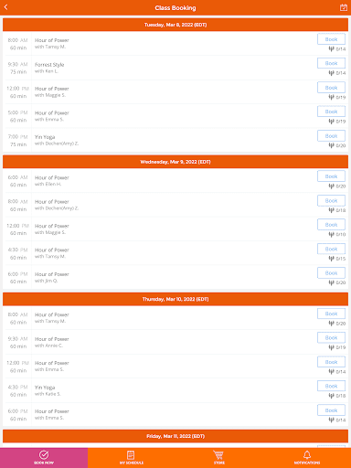Screen dimensions: 351x468
Task: Select Tuesday 12:00 PM Hour of Power row
Action: point(175,92)
